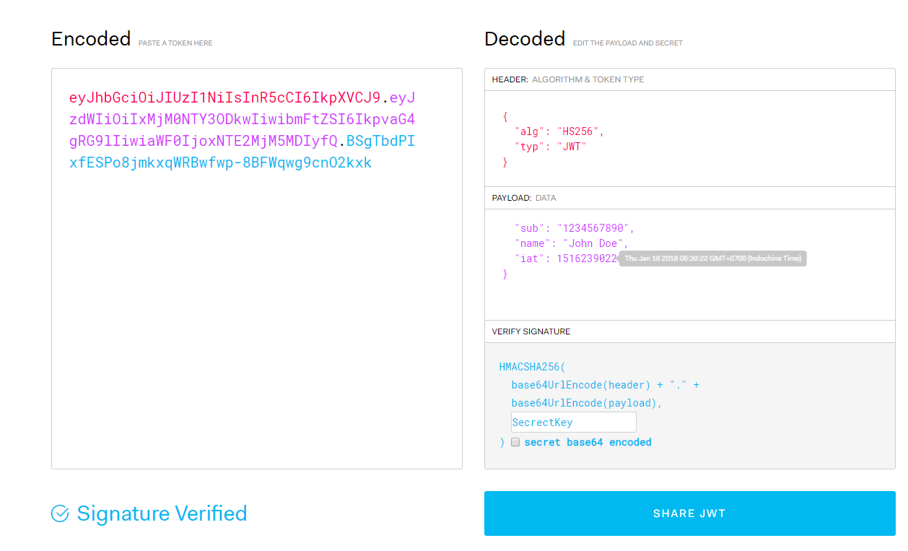Click base64UrlEncode(header) line
Screen dimensions: 908x551
pyautogui.click(x=605, y=385)
